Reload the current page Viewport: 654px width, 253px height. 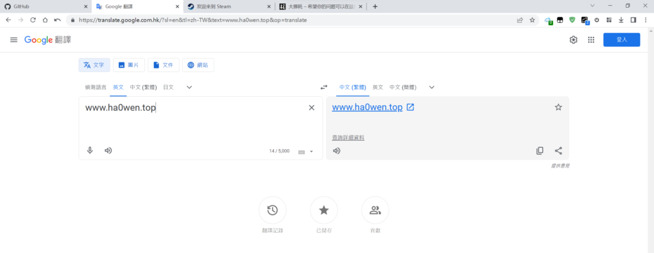click(33, 20)
